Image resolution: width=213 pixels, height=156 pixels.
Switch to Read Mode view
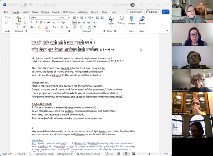point(119,154)
